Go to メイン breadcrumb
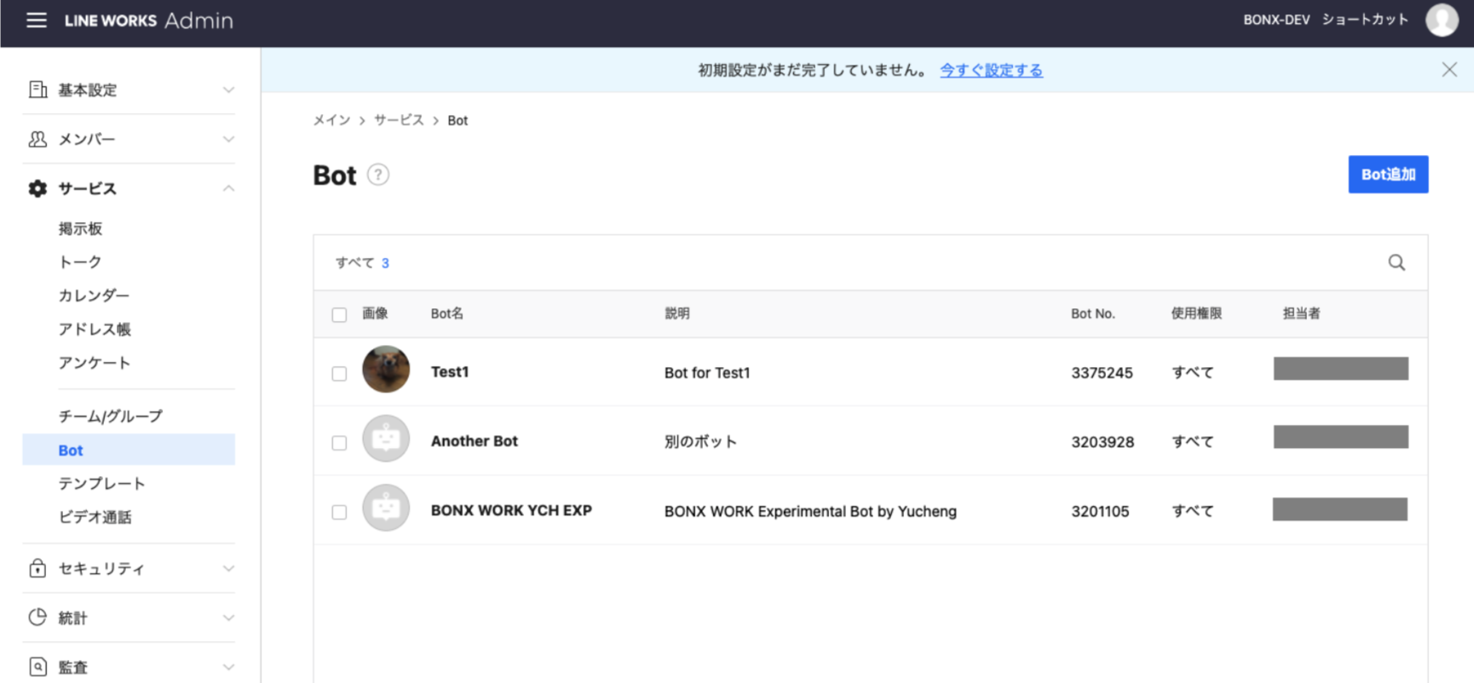 tap(331, 120)
